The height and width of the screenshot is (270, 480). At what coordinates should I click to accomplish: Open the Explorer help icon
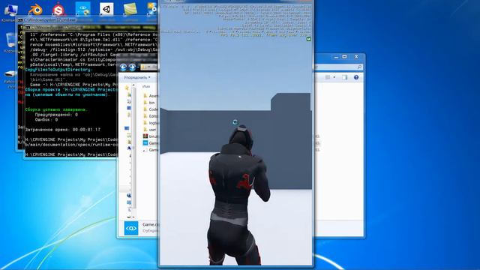tap(356, 77)
